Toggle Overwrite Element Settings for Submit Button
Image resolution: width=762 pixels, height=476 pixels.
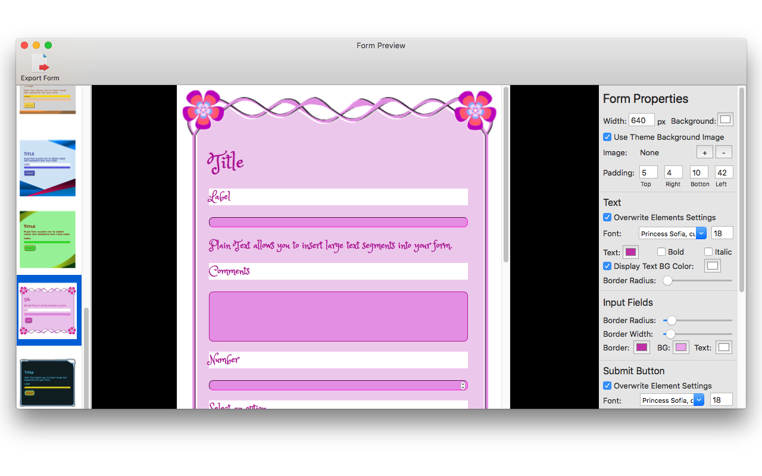[607, 386]
